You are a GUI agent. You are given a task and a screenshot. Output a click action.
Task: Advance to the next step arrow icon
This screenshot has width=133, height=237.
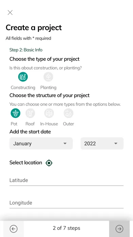point(119,229)
